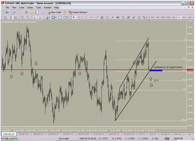The height and width of the screenshot is (141, 195).
Task: Click the New Order button
Action: point(55,12)
